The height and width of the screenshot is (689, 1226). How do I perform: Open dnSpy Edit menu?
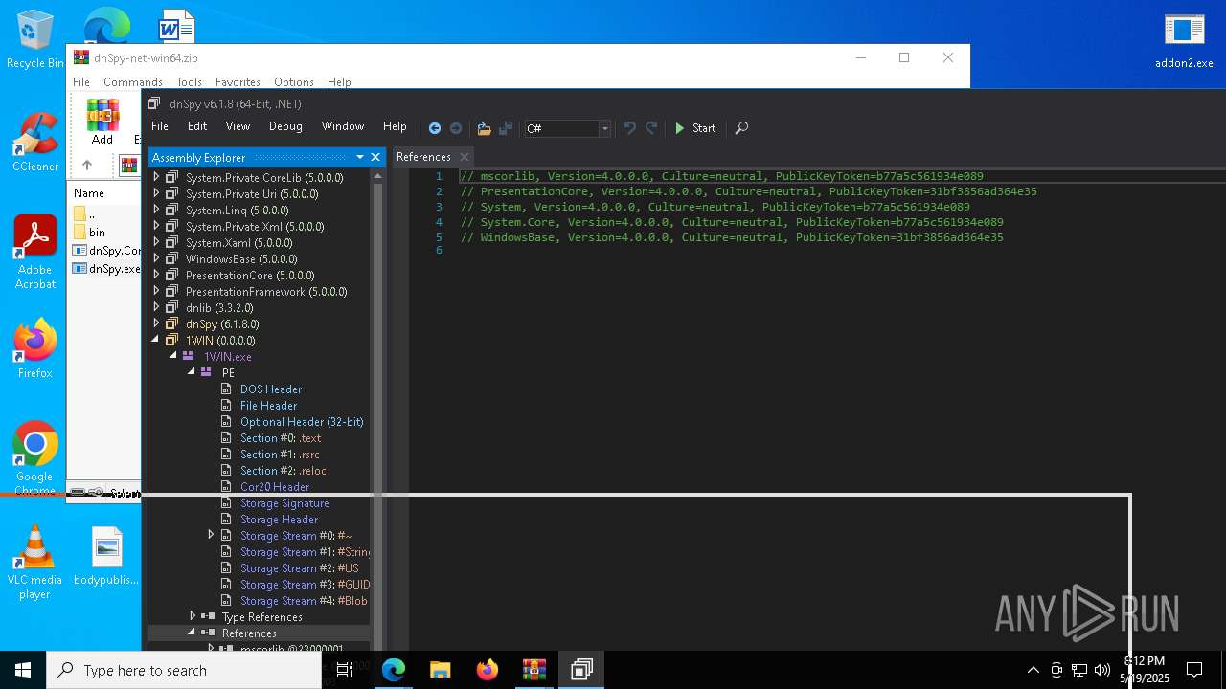pos(197,126)
